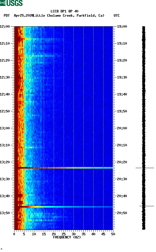
Task: Click the 20:40 UTC time label
Action: [x=122, y=196]
